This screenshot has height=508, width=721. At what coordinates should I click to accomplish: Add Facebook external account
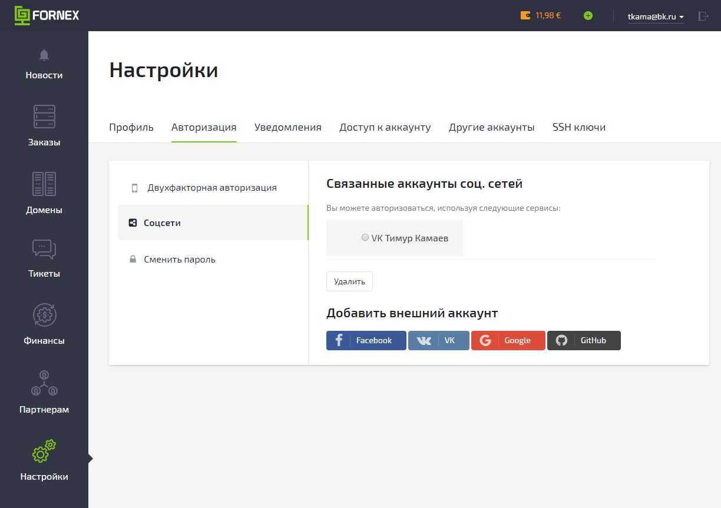coord(366,340)
